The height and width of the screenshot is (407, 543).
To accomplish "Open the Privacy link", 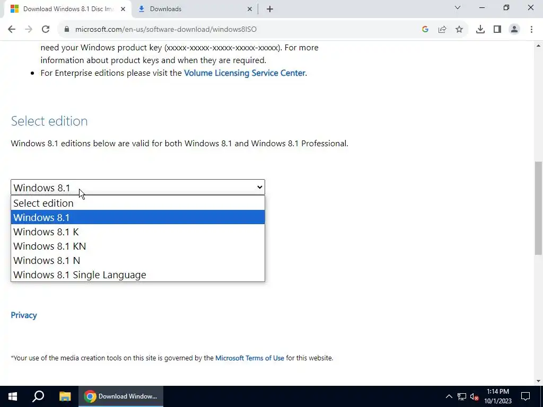I will (23, 315).
